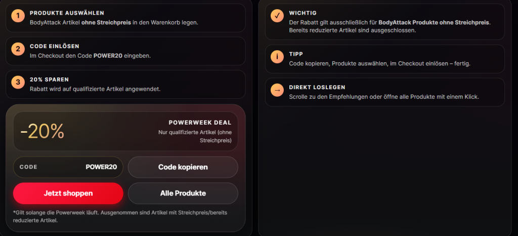Click the step 1 number badge
The width and height of the screenshot is (518, 236).
click(x=19, y=16)
